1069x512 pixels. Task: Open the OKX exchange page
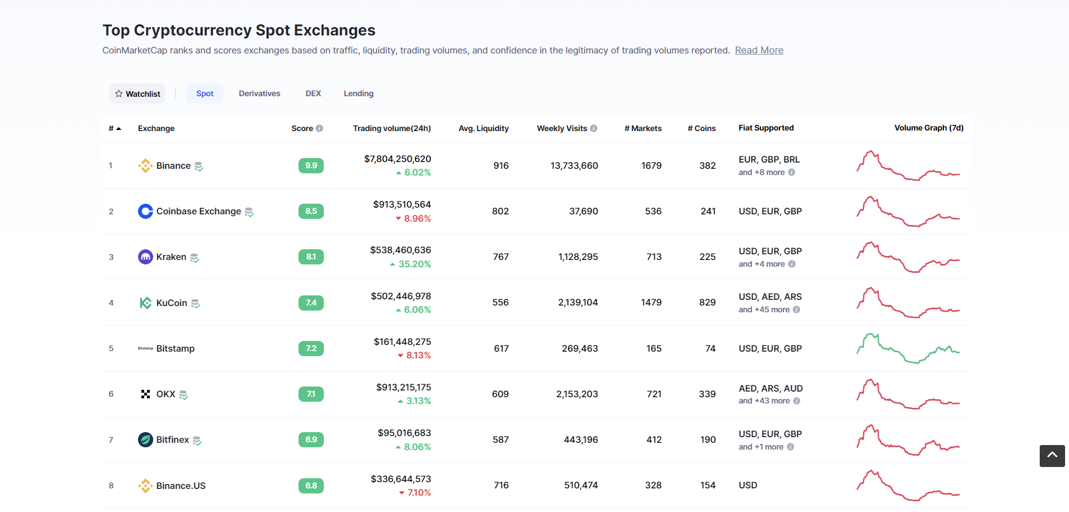[166, 394]
